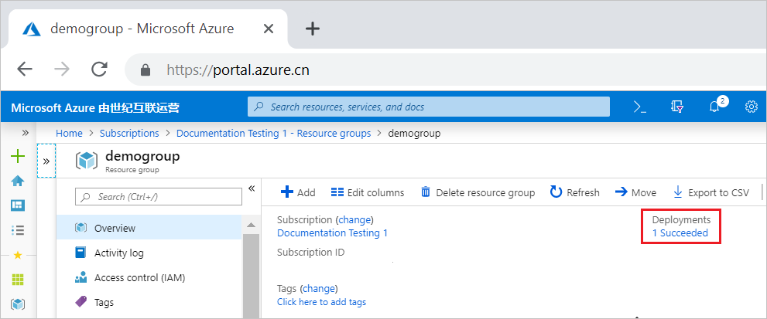Click the Subscriptions breadcrumb link

click(x=129, y=133)
